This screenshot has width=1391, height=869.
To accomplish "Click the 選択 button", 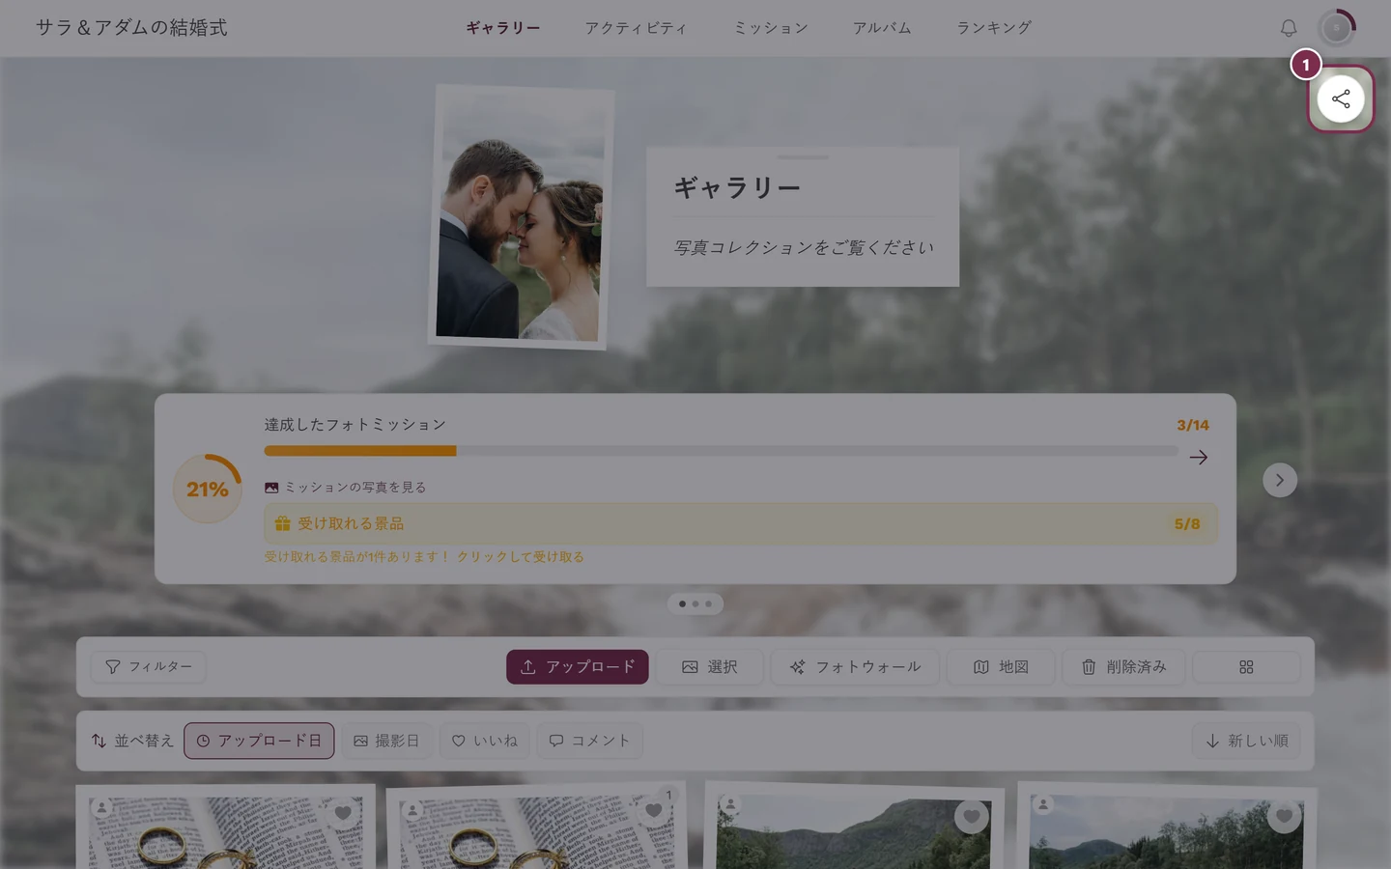I will 710,667.
